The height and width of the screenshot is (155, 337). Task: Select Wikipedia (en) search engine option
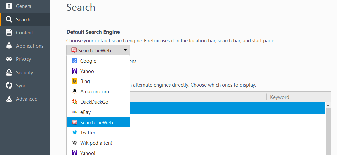click(x=96, y=143)
